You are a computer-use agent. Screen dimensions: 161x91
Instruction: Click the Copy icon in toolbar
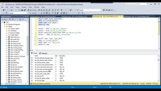tap(55, 10)
